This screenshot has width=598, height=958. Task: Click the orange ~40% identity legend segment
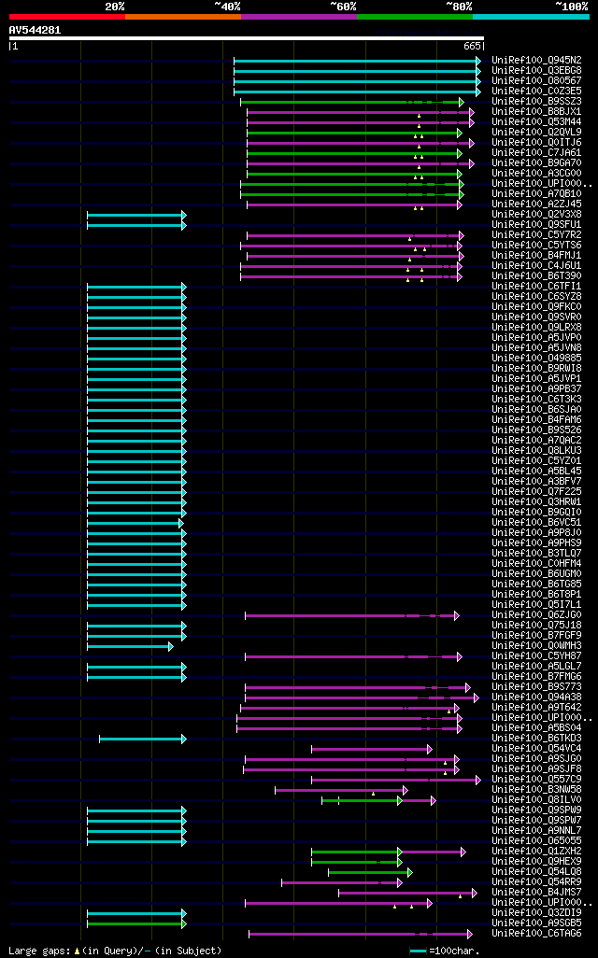183,17
